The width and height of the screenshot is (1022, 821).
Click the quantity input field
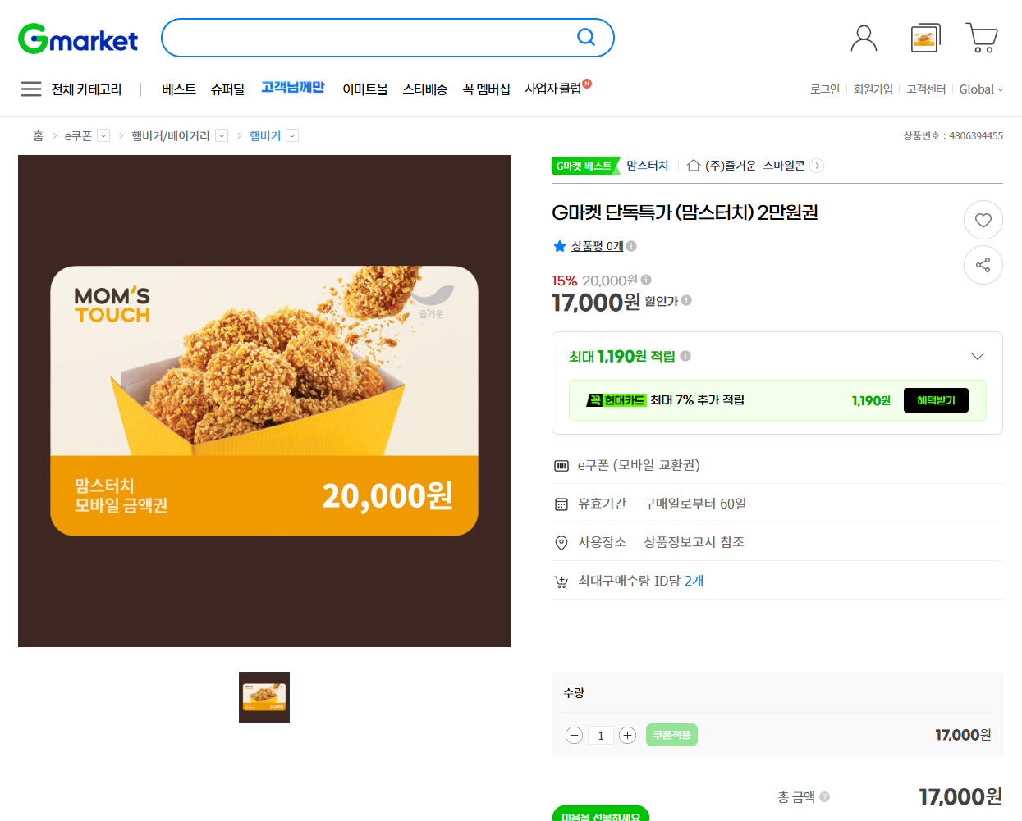(601, 735)
